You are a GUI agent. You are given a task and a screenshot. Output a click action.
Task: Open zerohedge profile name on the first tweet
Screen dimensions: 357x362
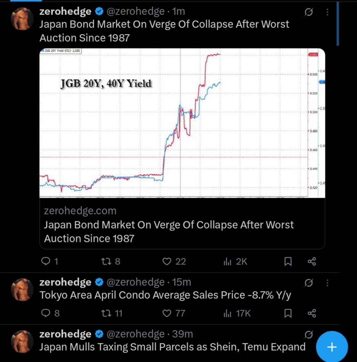[65, 11]
